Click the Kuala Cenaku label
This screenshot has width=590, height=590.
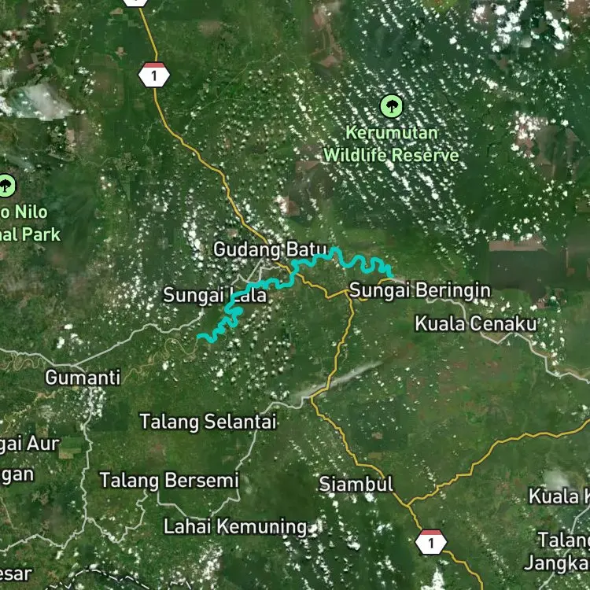point(476,324)
